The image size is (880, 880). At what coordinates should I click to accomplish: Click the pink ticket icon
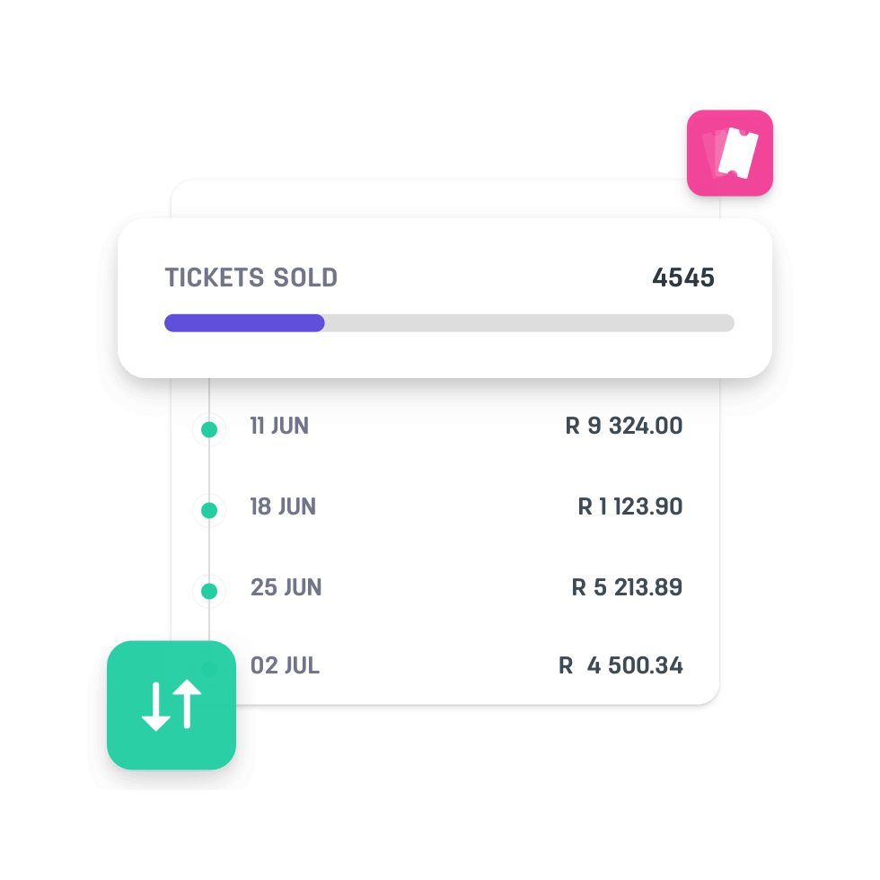pos(729,153)
